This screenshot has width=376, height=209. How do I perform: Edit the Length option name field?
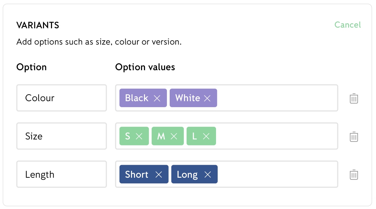pos(62,174)
